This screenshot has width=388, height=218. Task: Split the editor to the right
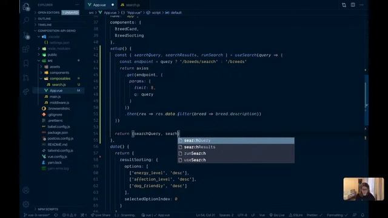pyautogui.click(x=353, y=5)
